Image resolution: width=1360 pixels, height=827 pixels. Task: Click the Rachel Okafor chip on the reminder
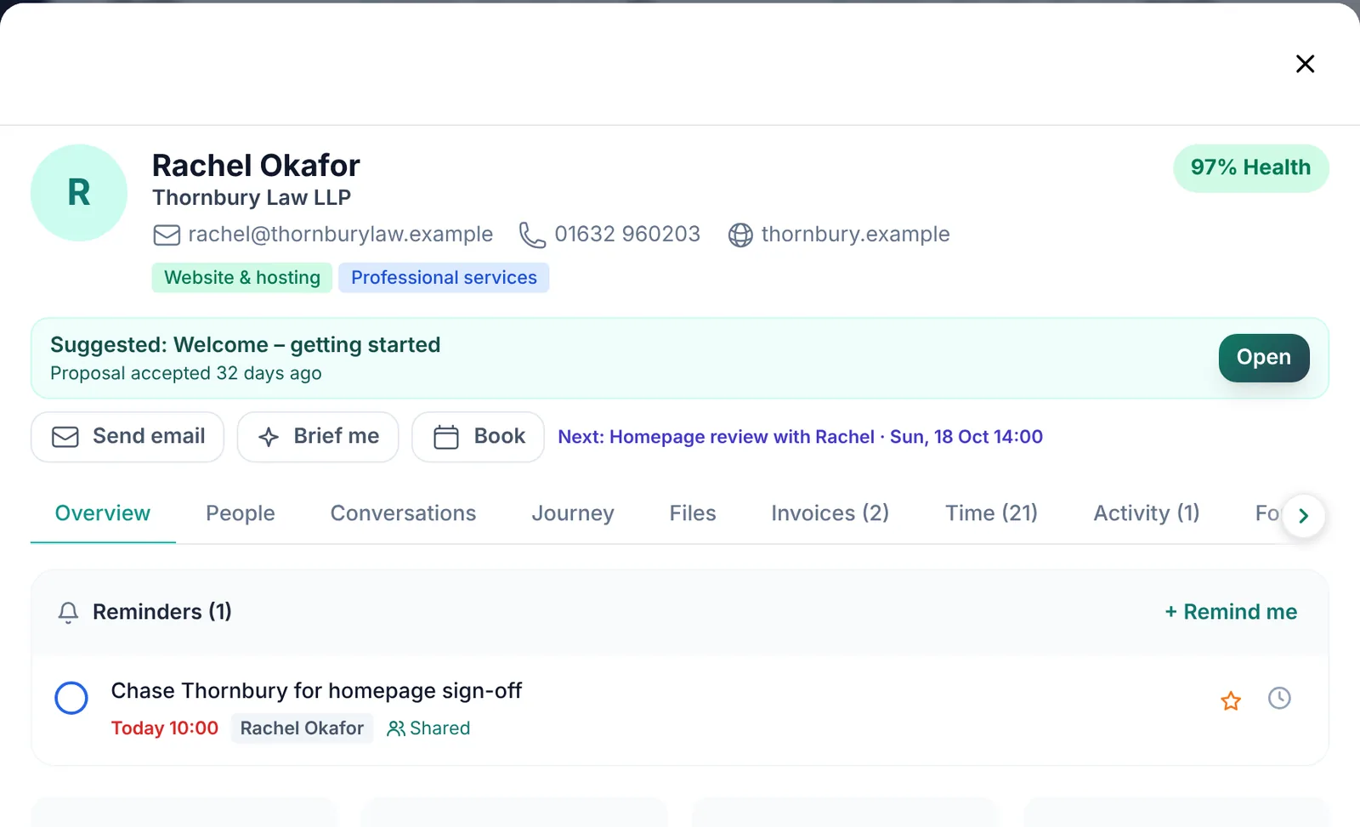point(302,728)
